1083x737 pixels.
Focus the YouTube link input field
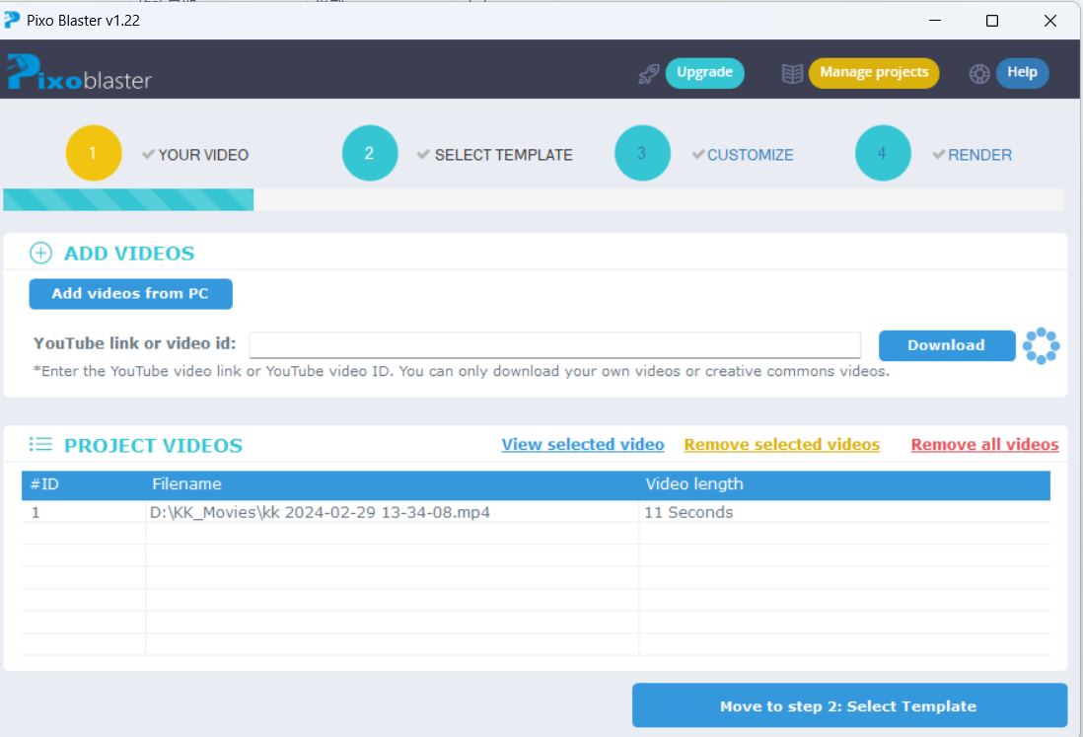(554, 345)
